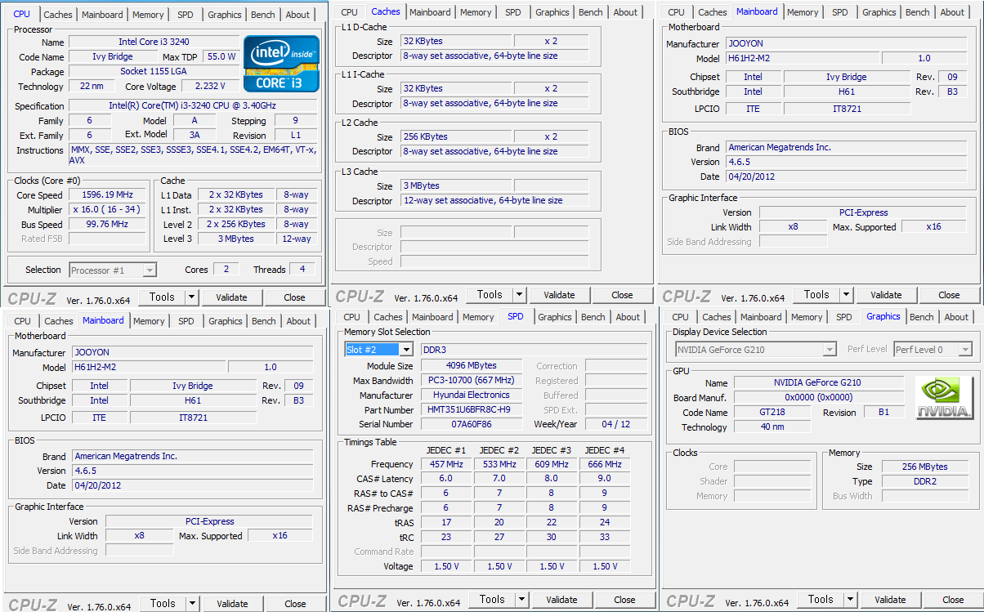Open the Perf Level 0 dropdown
Screen dimensions: 984x612
click(933, 350)
